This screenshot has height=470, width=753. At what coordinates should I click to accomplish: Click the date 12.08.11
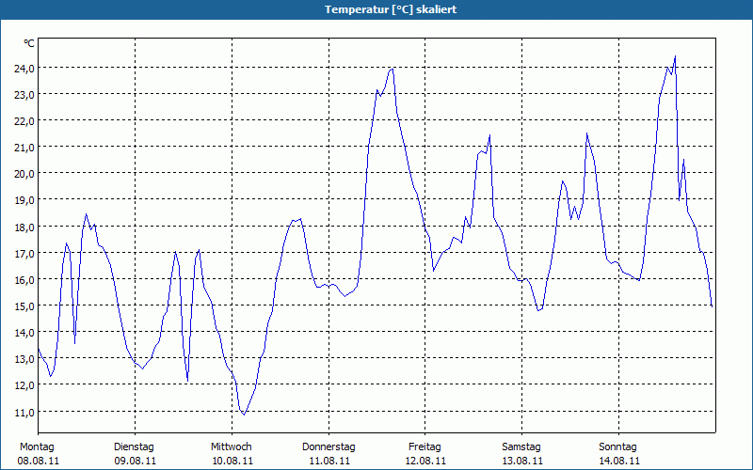[x=425, y=462]
